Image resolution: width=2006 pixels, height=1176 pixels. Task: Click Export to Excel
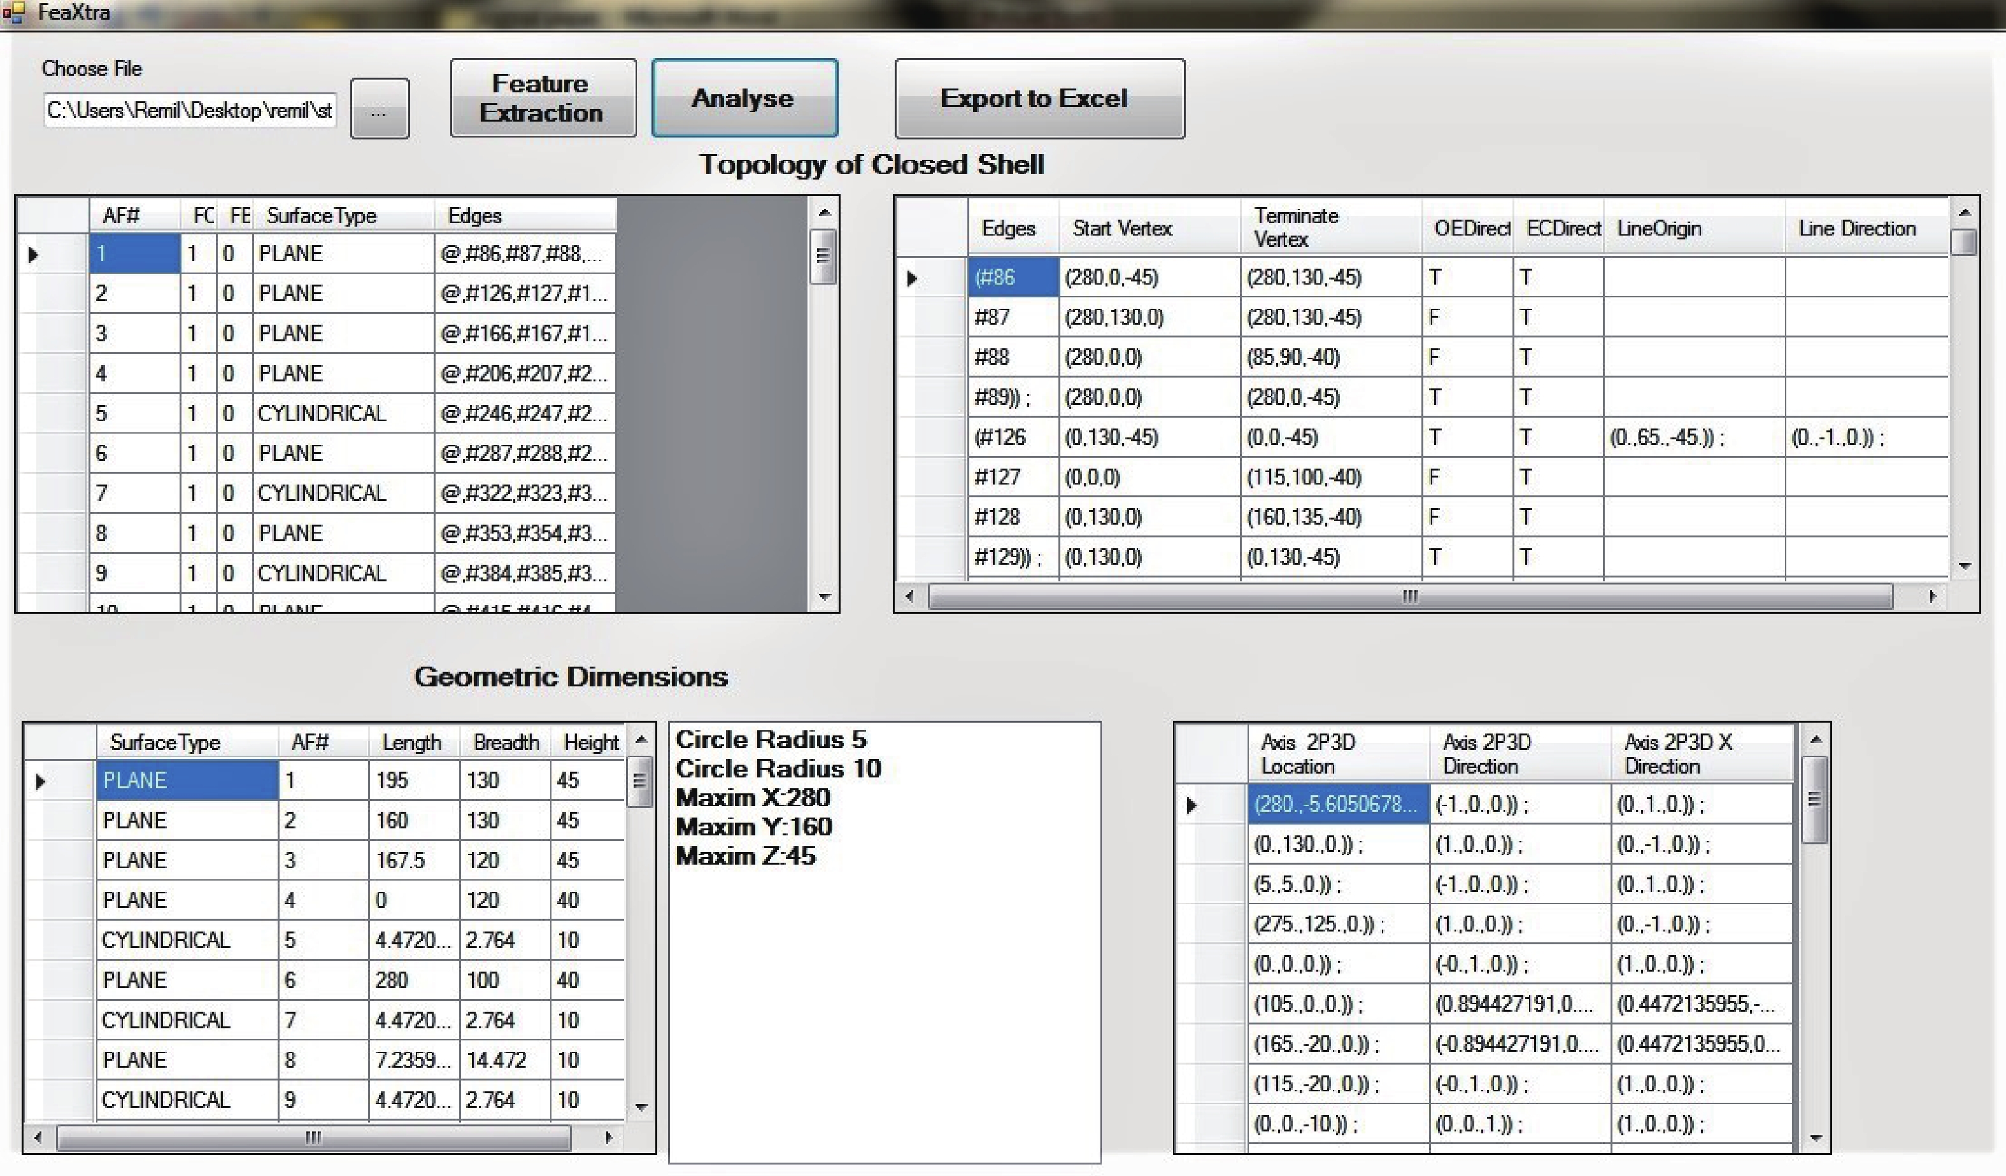(x=1037, y=97)
